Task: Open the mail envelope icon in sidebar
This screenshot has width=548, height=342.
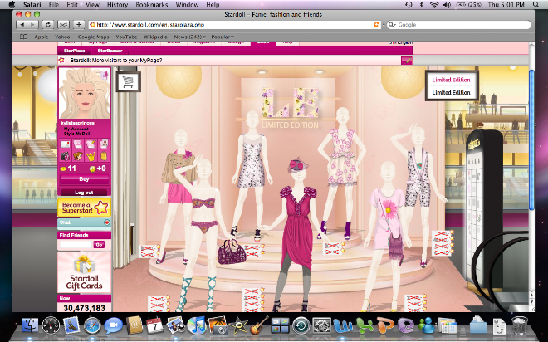Action: point(65,144)
